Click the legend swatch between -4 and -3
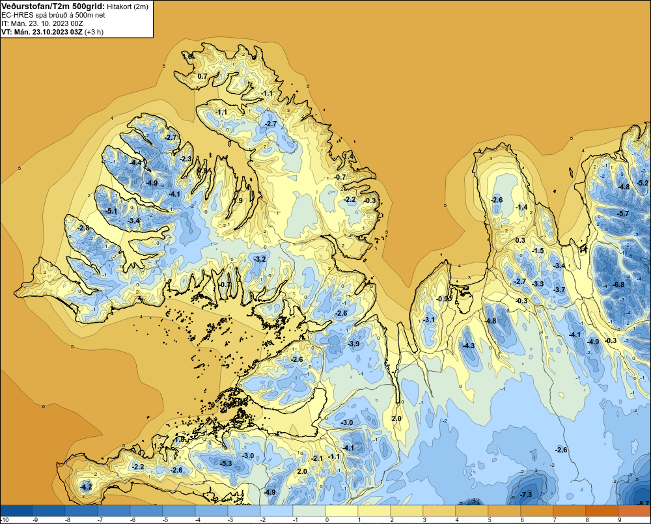This screenshot has height=524, width=651. 212,510
